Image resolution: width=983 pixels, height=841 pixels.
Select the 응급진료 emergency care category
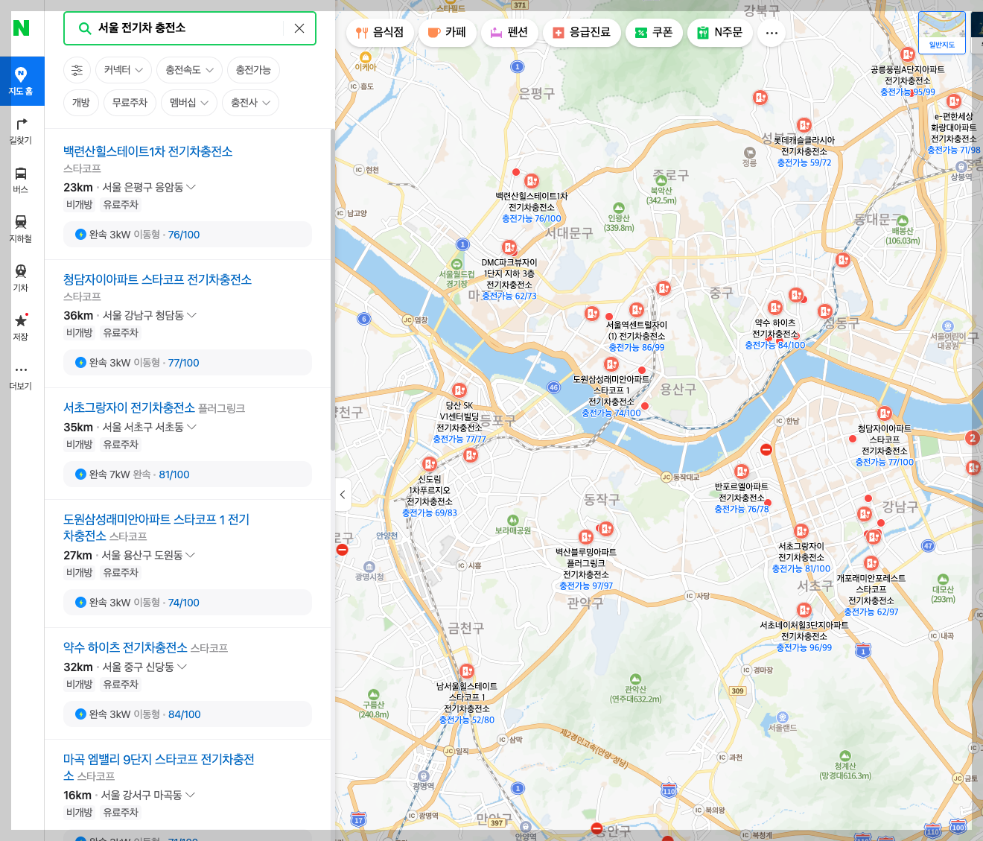(582, 32)
